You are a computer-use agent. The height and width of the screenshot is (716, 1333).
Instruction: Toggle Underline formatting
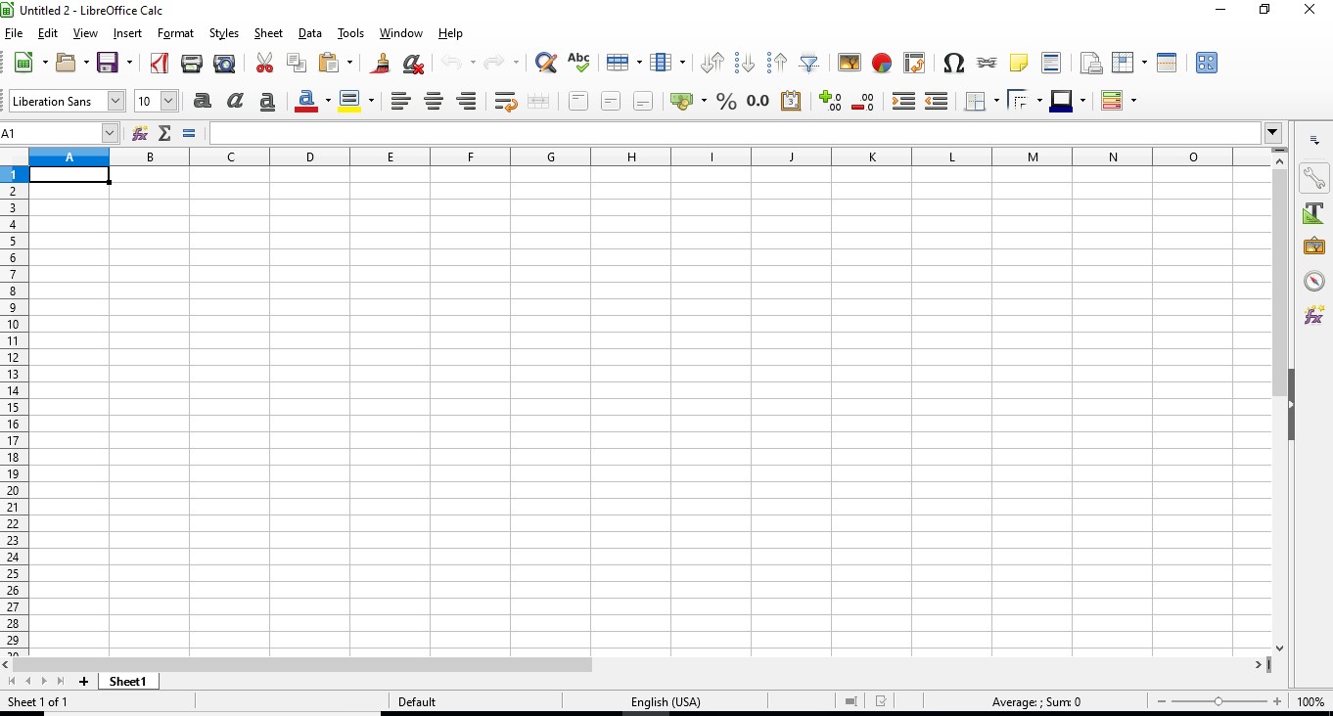(267, 101)
